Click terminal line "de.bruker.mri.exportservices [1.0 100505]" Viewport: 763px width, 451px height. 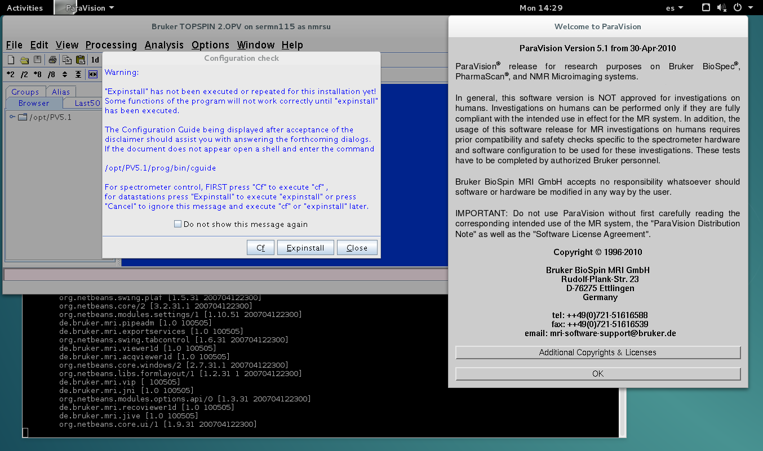click(x=151, y=331)
